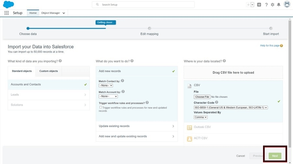
Task: Click help icon next to Match Account by
Action: coord(123,92)
